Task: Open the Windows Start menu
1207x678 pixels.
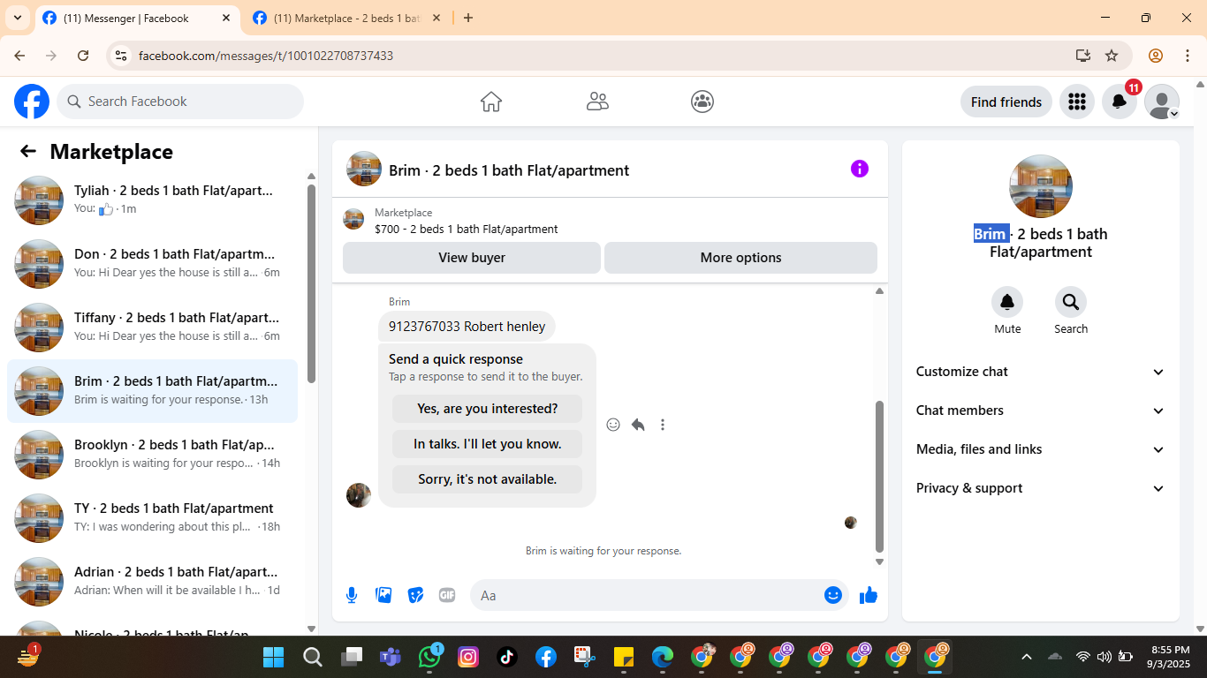Action: tap(274, 657)
